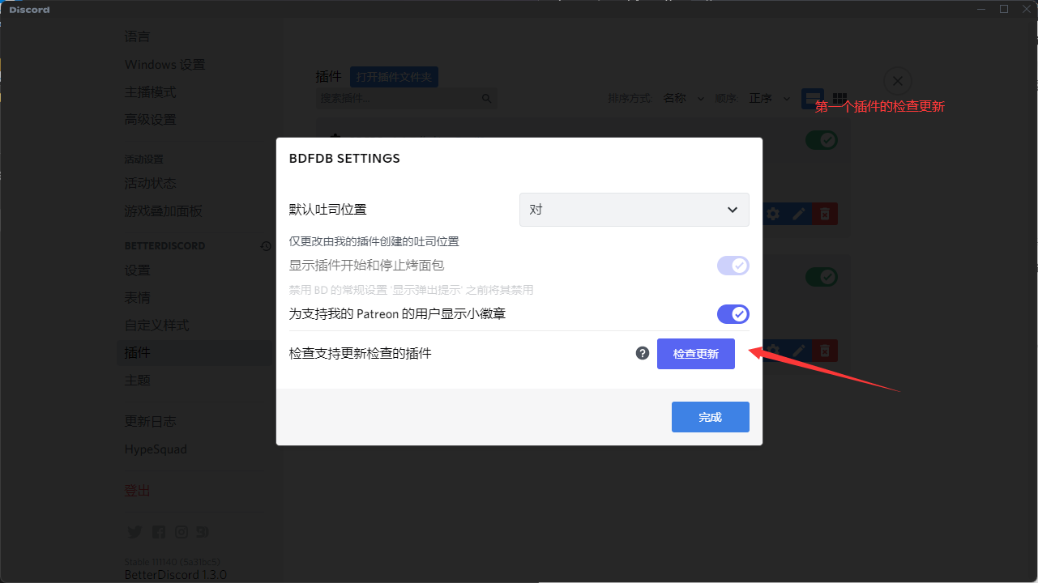Toggle 显示插件开始和停止烤面包 switch
The height and width of the screenshot is (583, 1038).
pos(733,266)
